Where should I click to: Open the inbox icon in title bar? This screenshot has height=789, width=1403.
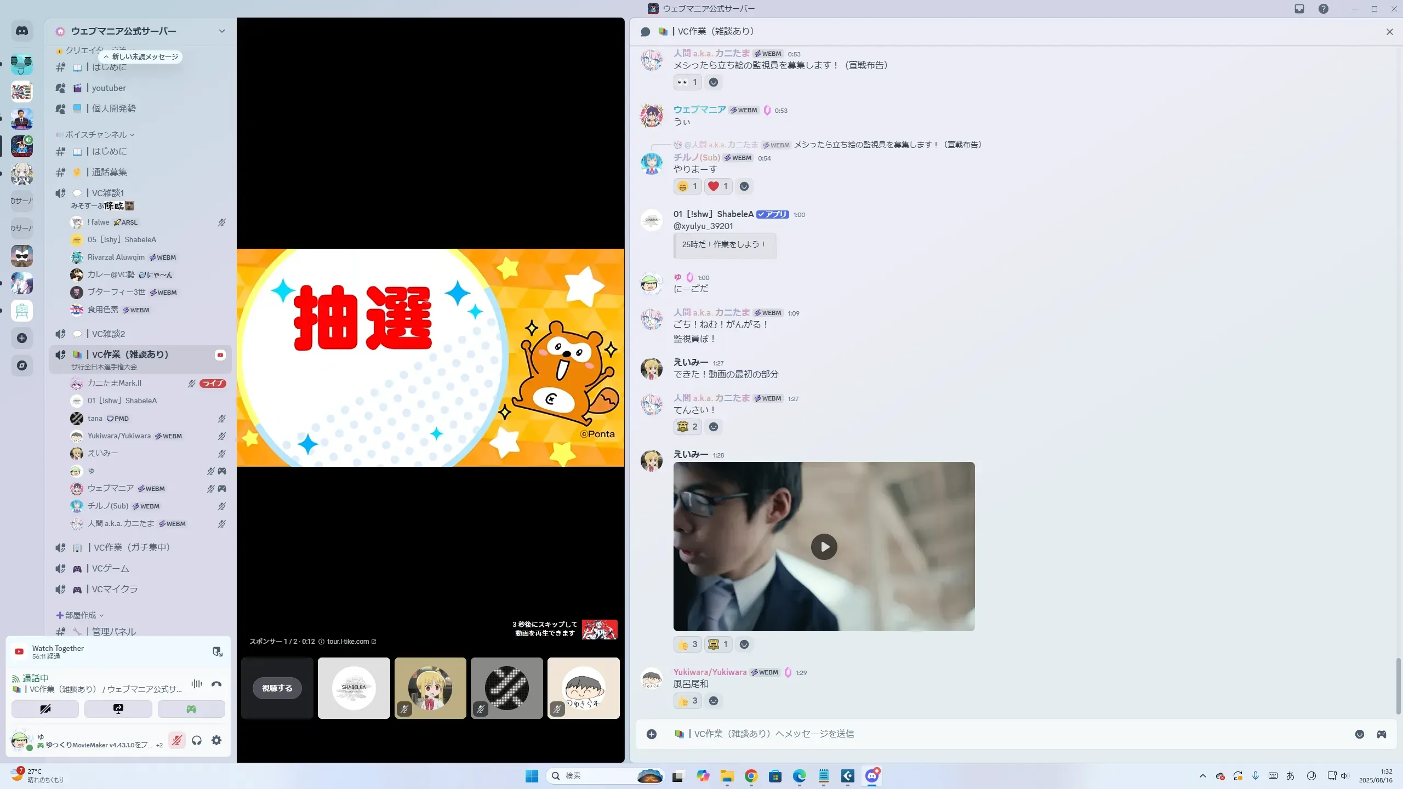[1299, 9]
